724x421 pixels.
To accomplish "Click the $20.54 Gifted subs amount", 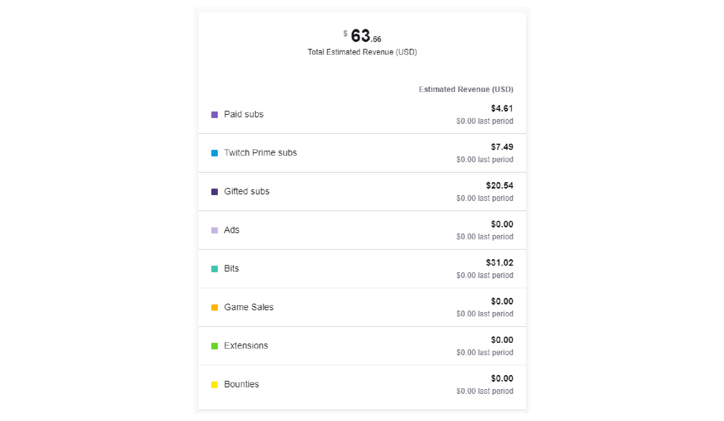I will 500,186.
